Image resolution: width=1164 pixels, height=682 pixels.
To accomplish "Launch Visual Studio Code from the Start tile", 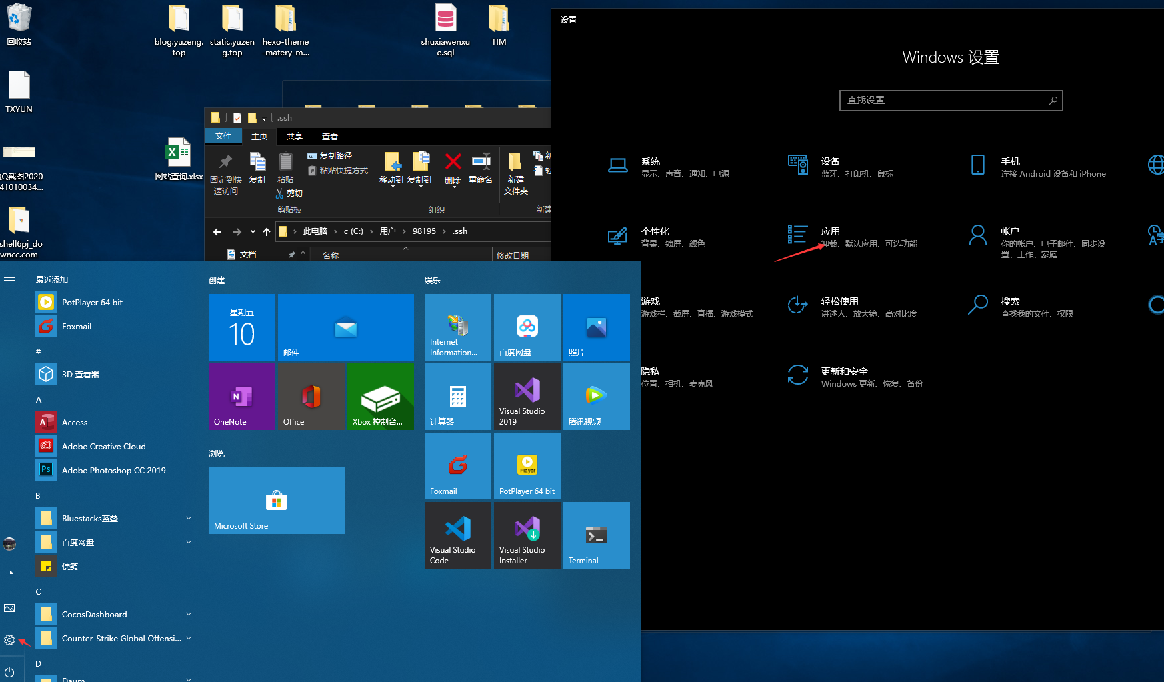I will 457,535.
